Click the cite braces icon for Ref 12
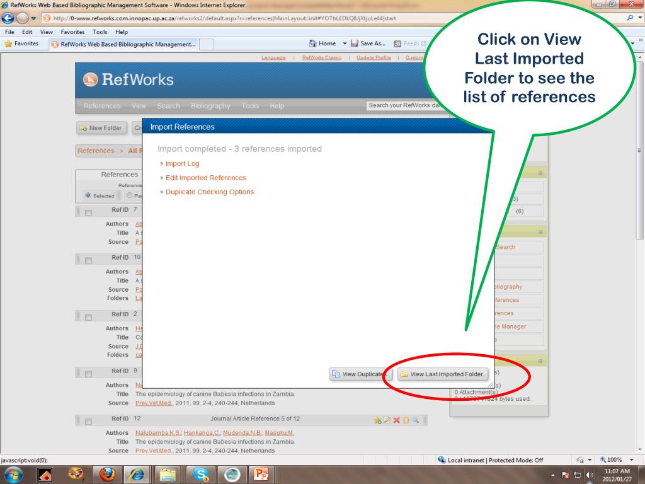Image resolution: width=645 pixels, height=484 pixels. (x=406, y=420)
